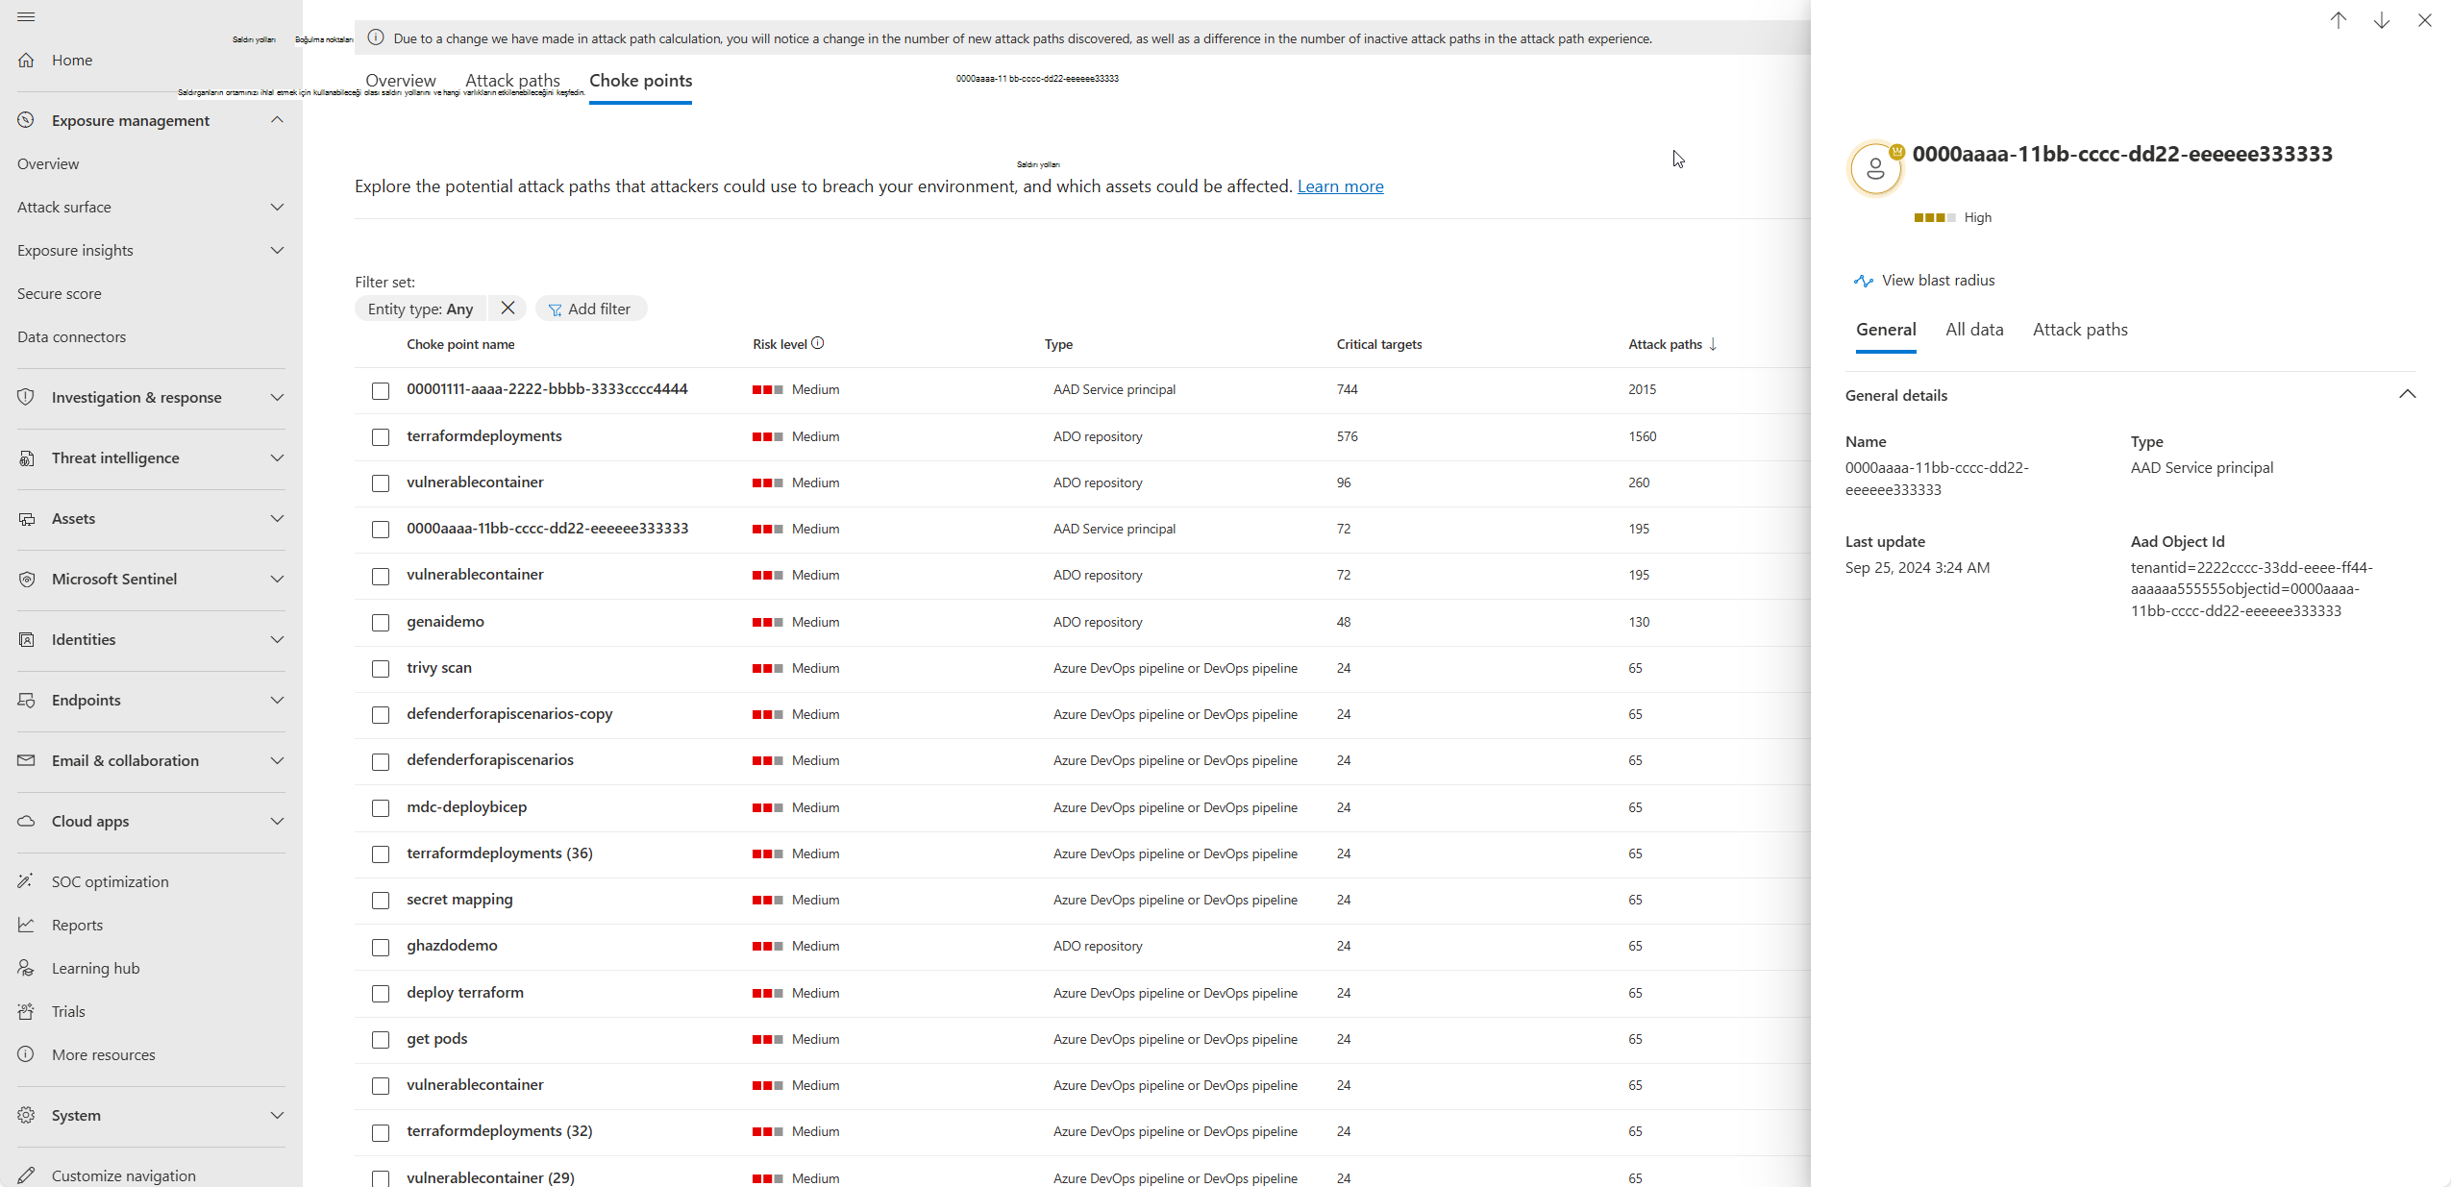Click the View blast radius icon
Screen dimensions: 2451x1187
1863,281
